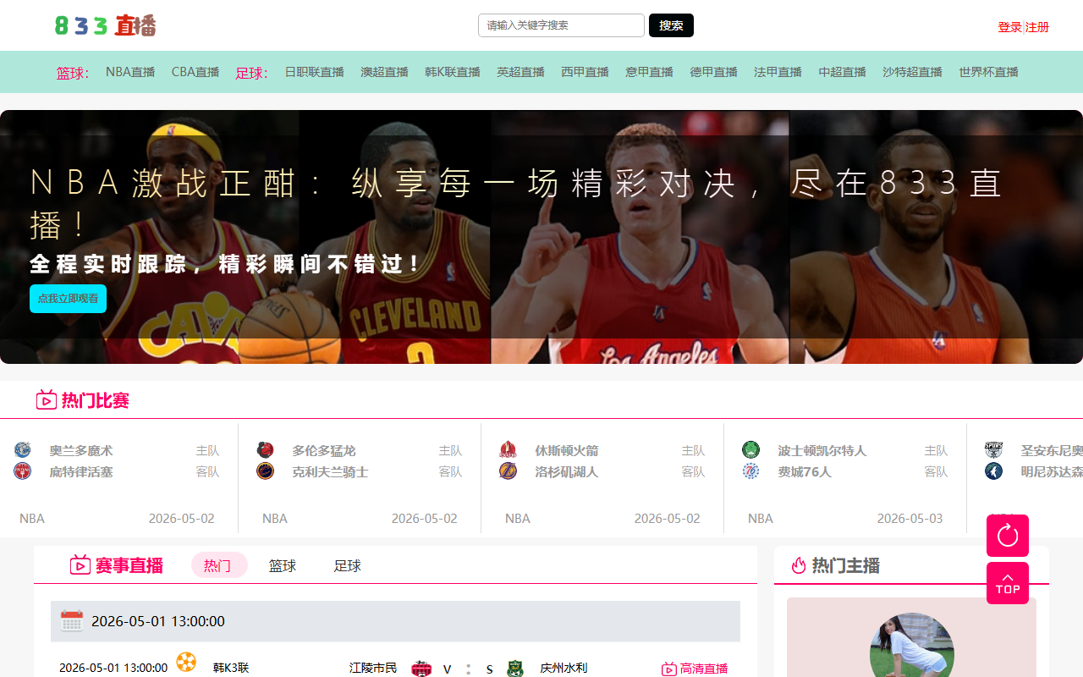
Task: Click 2026-05-03 date on Celtics match card
Action: (910, 518)
